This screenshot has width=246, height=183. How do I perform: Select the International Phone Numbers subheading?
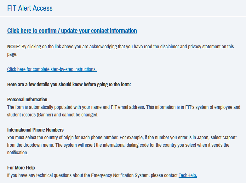pos(35,130)
